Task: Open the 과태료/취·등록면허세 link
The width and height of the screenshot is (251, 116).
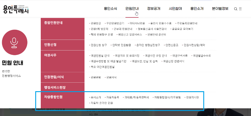Action: [136, 97]
